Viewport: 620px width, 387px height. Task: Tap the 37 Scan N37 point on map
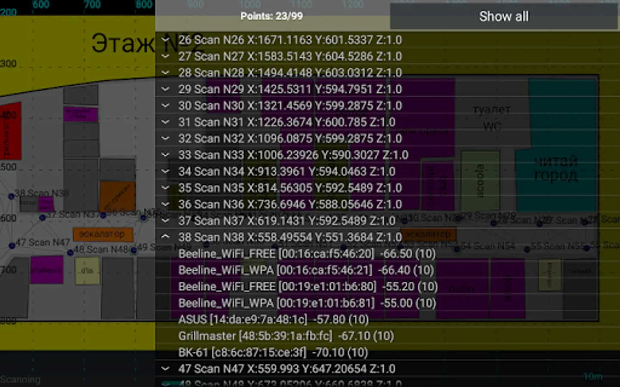tap(42, 218)
